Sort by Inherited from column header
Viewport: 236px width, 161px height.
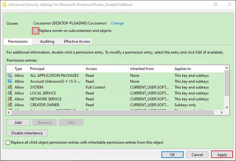coord(150,69)
